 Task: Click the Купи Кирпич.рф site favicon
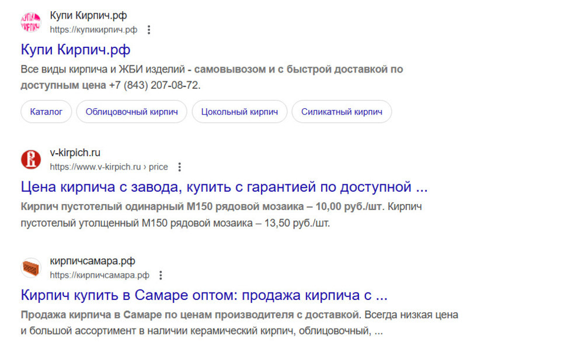pyautogui.click(x=30, y=22)
